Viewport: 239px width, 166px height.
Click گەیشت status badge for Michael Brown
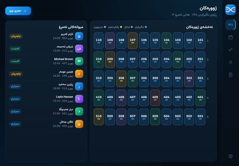click(15, 61)
